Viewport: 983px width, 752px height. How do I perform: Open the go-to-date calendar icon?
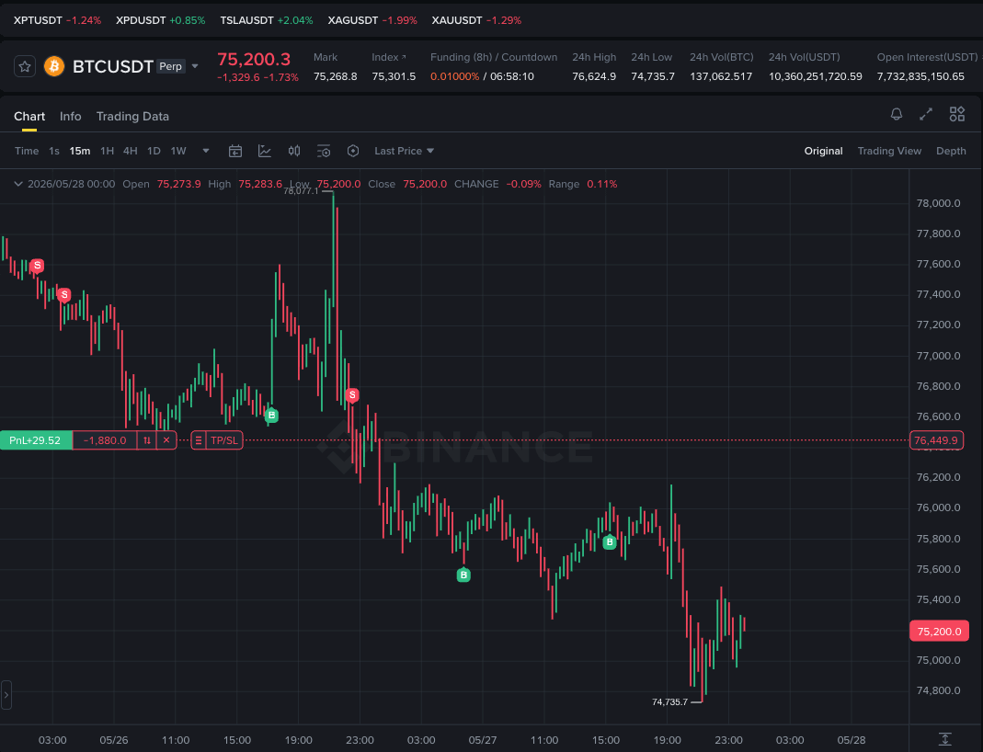(x=235, y=151)
